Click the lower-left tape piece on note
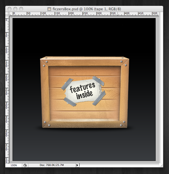 70,102
